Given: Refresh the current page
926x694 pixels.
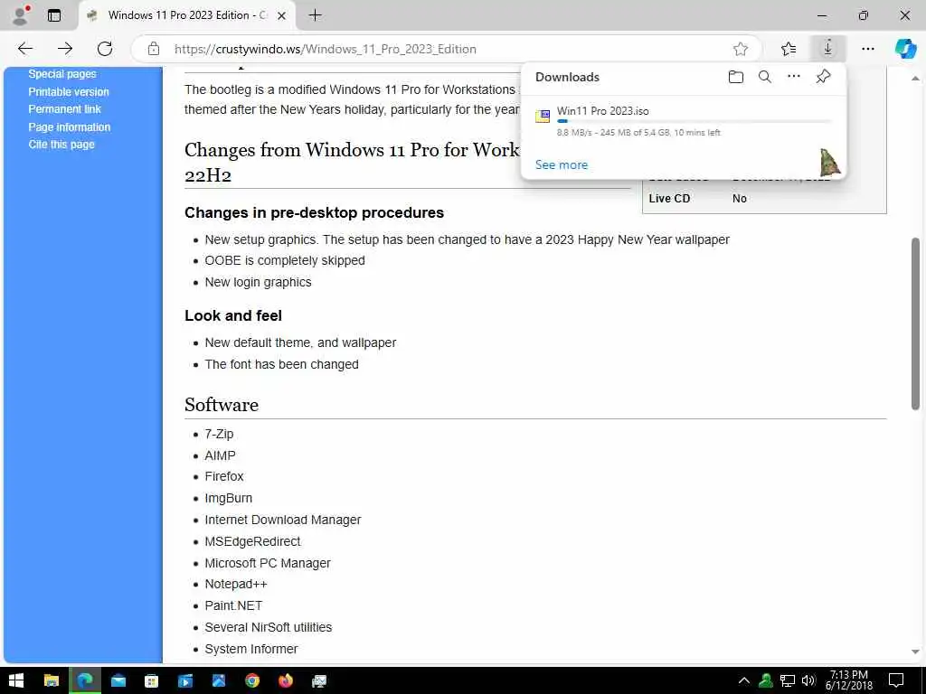Looking at the screenshot, I should coord(105,49).
